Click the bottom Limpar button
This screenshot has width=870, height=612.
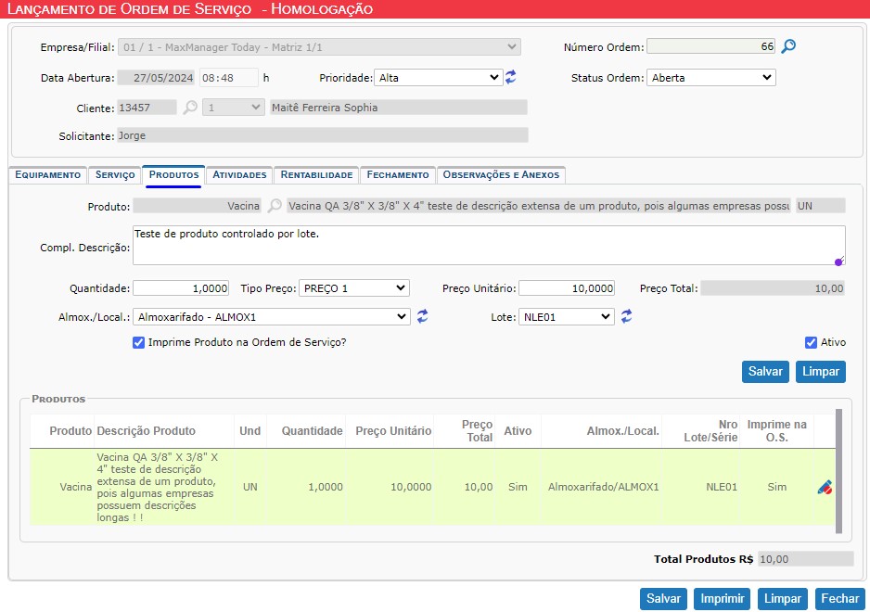pos(782,599)
